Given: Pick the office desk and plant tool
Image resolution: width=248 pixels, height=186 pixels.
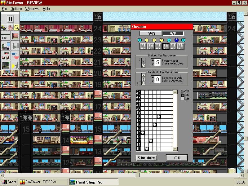Looking at the screenshot, I should pyautogui.click(x=6, y=46).
